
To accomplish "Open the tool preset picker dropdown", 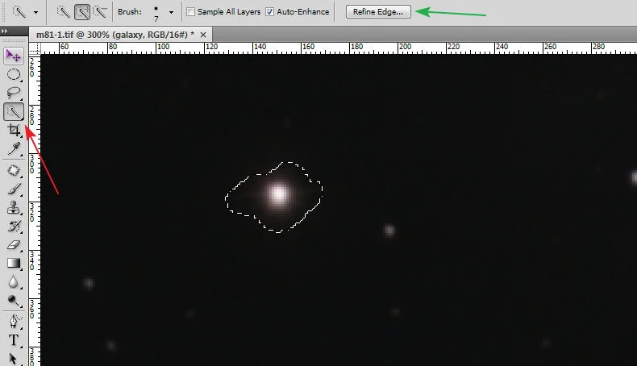I will coord(35,13).
